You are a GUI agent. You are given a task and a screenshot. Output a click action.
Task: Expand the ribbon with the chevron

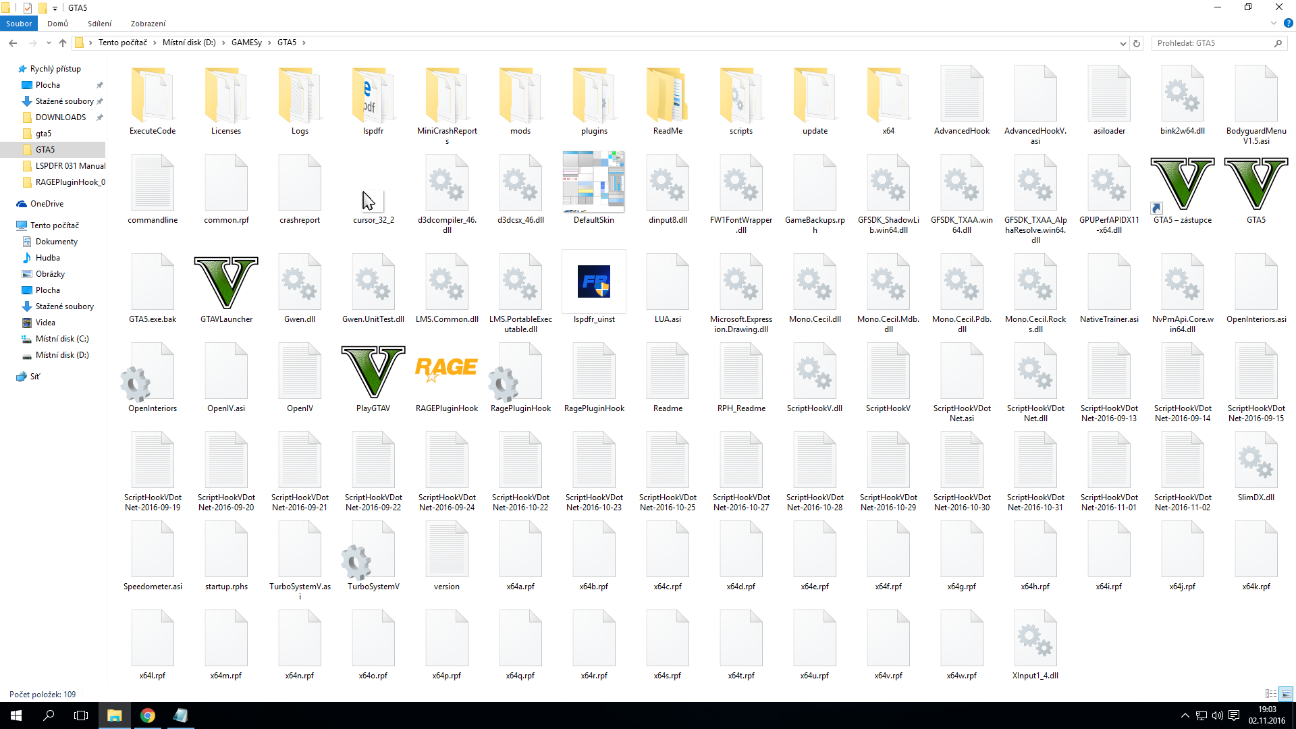1274,24
